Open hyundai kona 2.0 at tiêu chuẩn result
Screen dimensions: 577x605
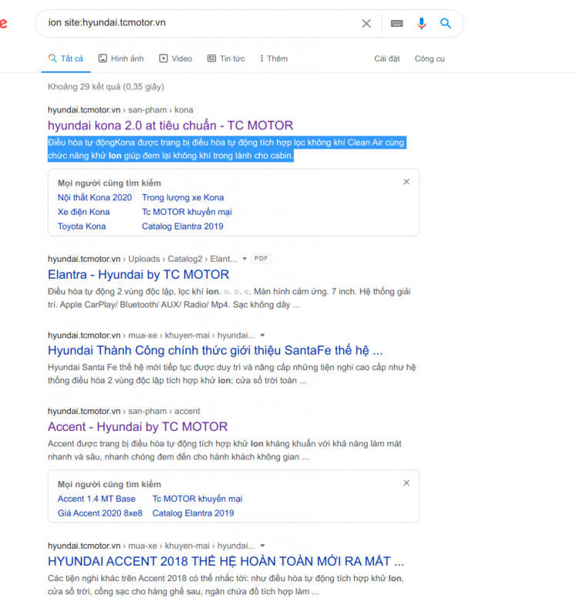click(x=170, y=125)
